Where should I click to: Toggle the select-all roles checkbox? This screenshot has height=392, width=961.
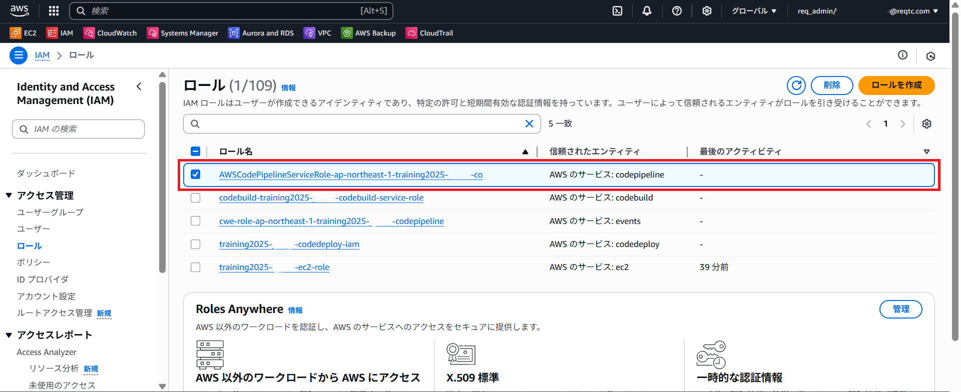(196, 151)
